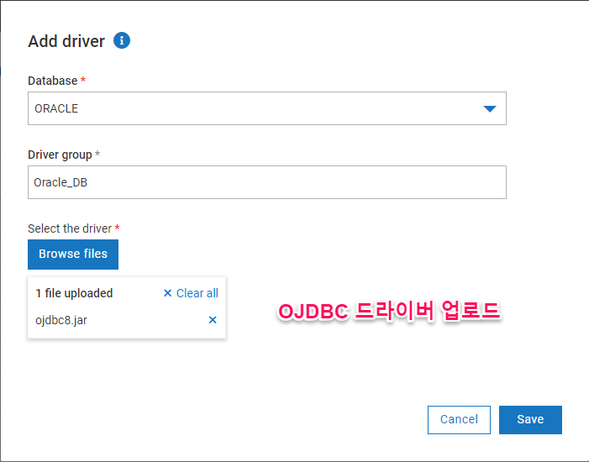589x462 pixels.
Task: Click the Driver group label
Action: (x=60, y=155)
